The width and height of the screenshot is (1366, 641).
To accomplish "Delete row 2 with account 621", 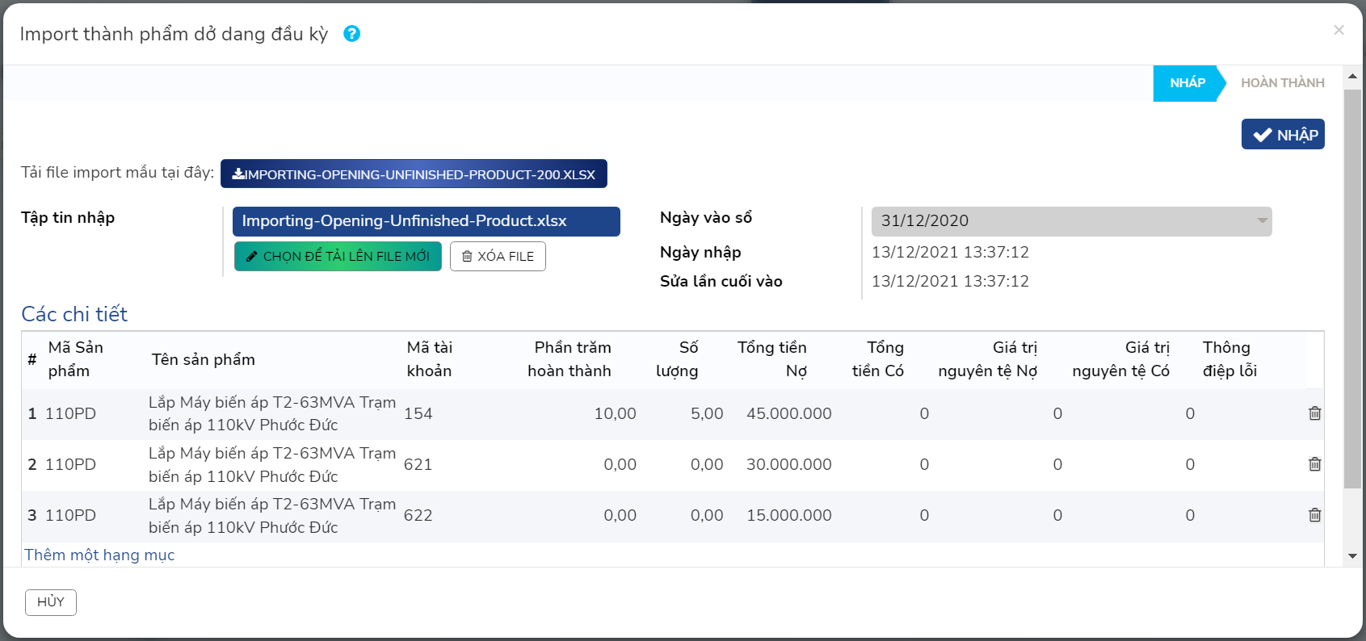I will 1314,464.
